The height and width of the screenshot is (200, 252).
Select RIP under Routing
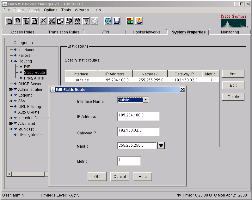coord(27,67)
